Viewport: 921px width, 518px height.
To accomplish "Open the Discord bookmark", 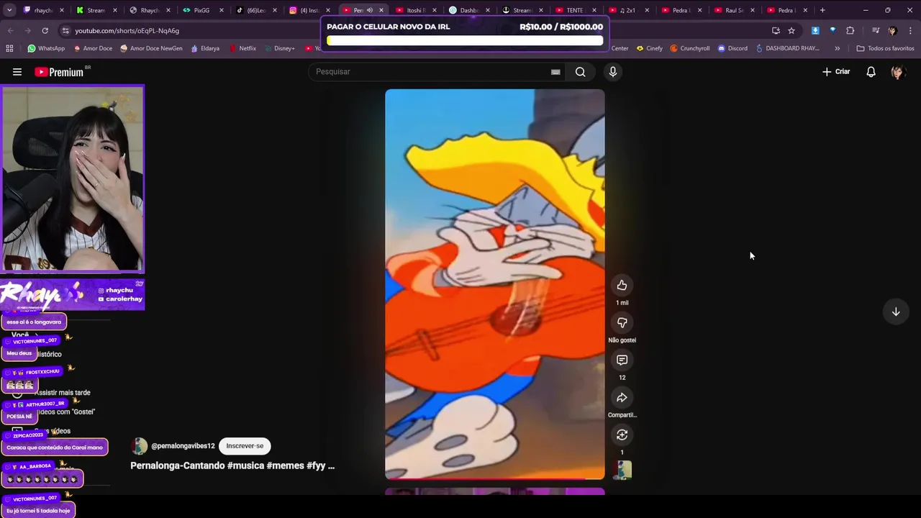I will tap(732, 48).
